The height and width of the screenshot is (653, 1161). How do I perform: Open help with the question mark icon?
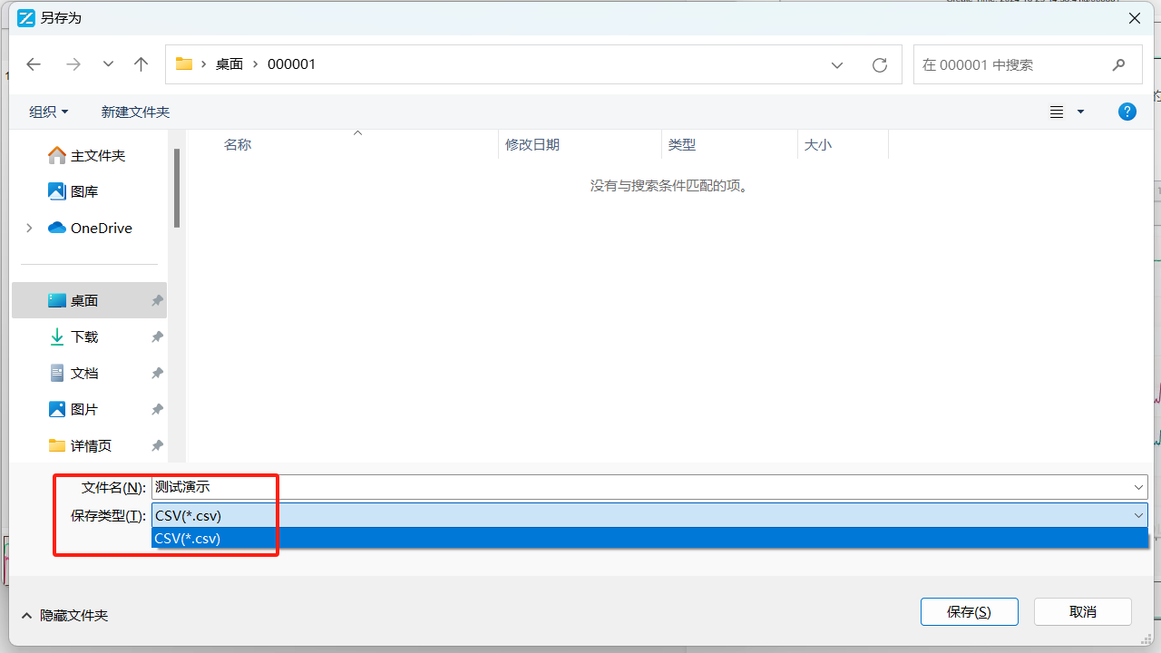tap(1127, 111)
